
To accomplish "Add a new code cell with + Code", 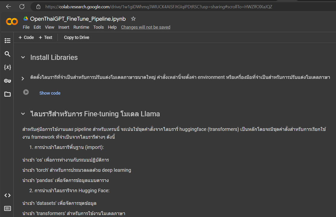I will (x=26, y=37).
